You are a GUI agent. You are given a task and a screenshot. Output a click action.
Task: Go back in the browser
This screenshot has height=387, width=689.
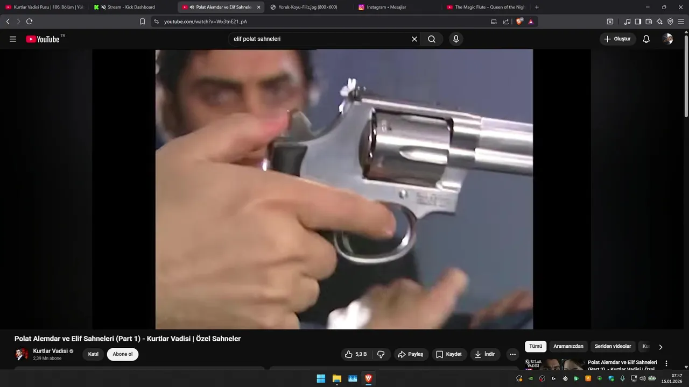(8, 21)
